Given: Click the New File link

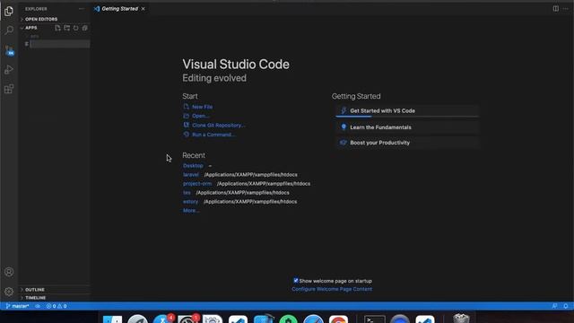Looking at the screenshot, I should click(x=202, y=107).
